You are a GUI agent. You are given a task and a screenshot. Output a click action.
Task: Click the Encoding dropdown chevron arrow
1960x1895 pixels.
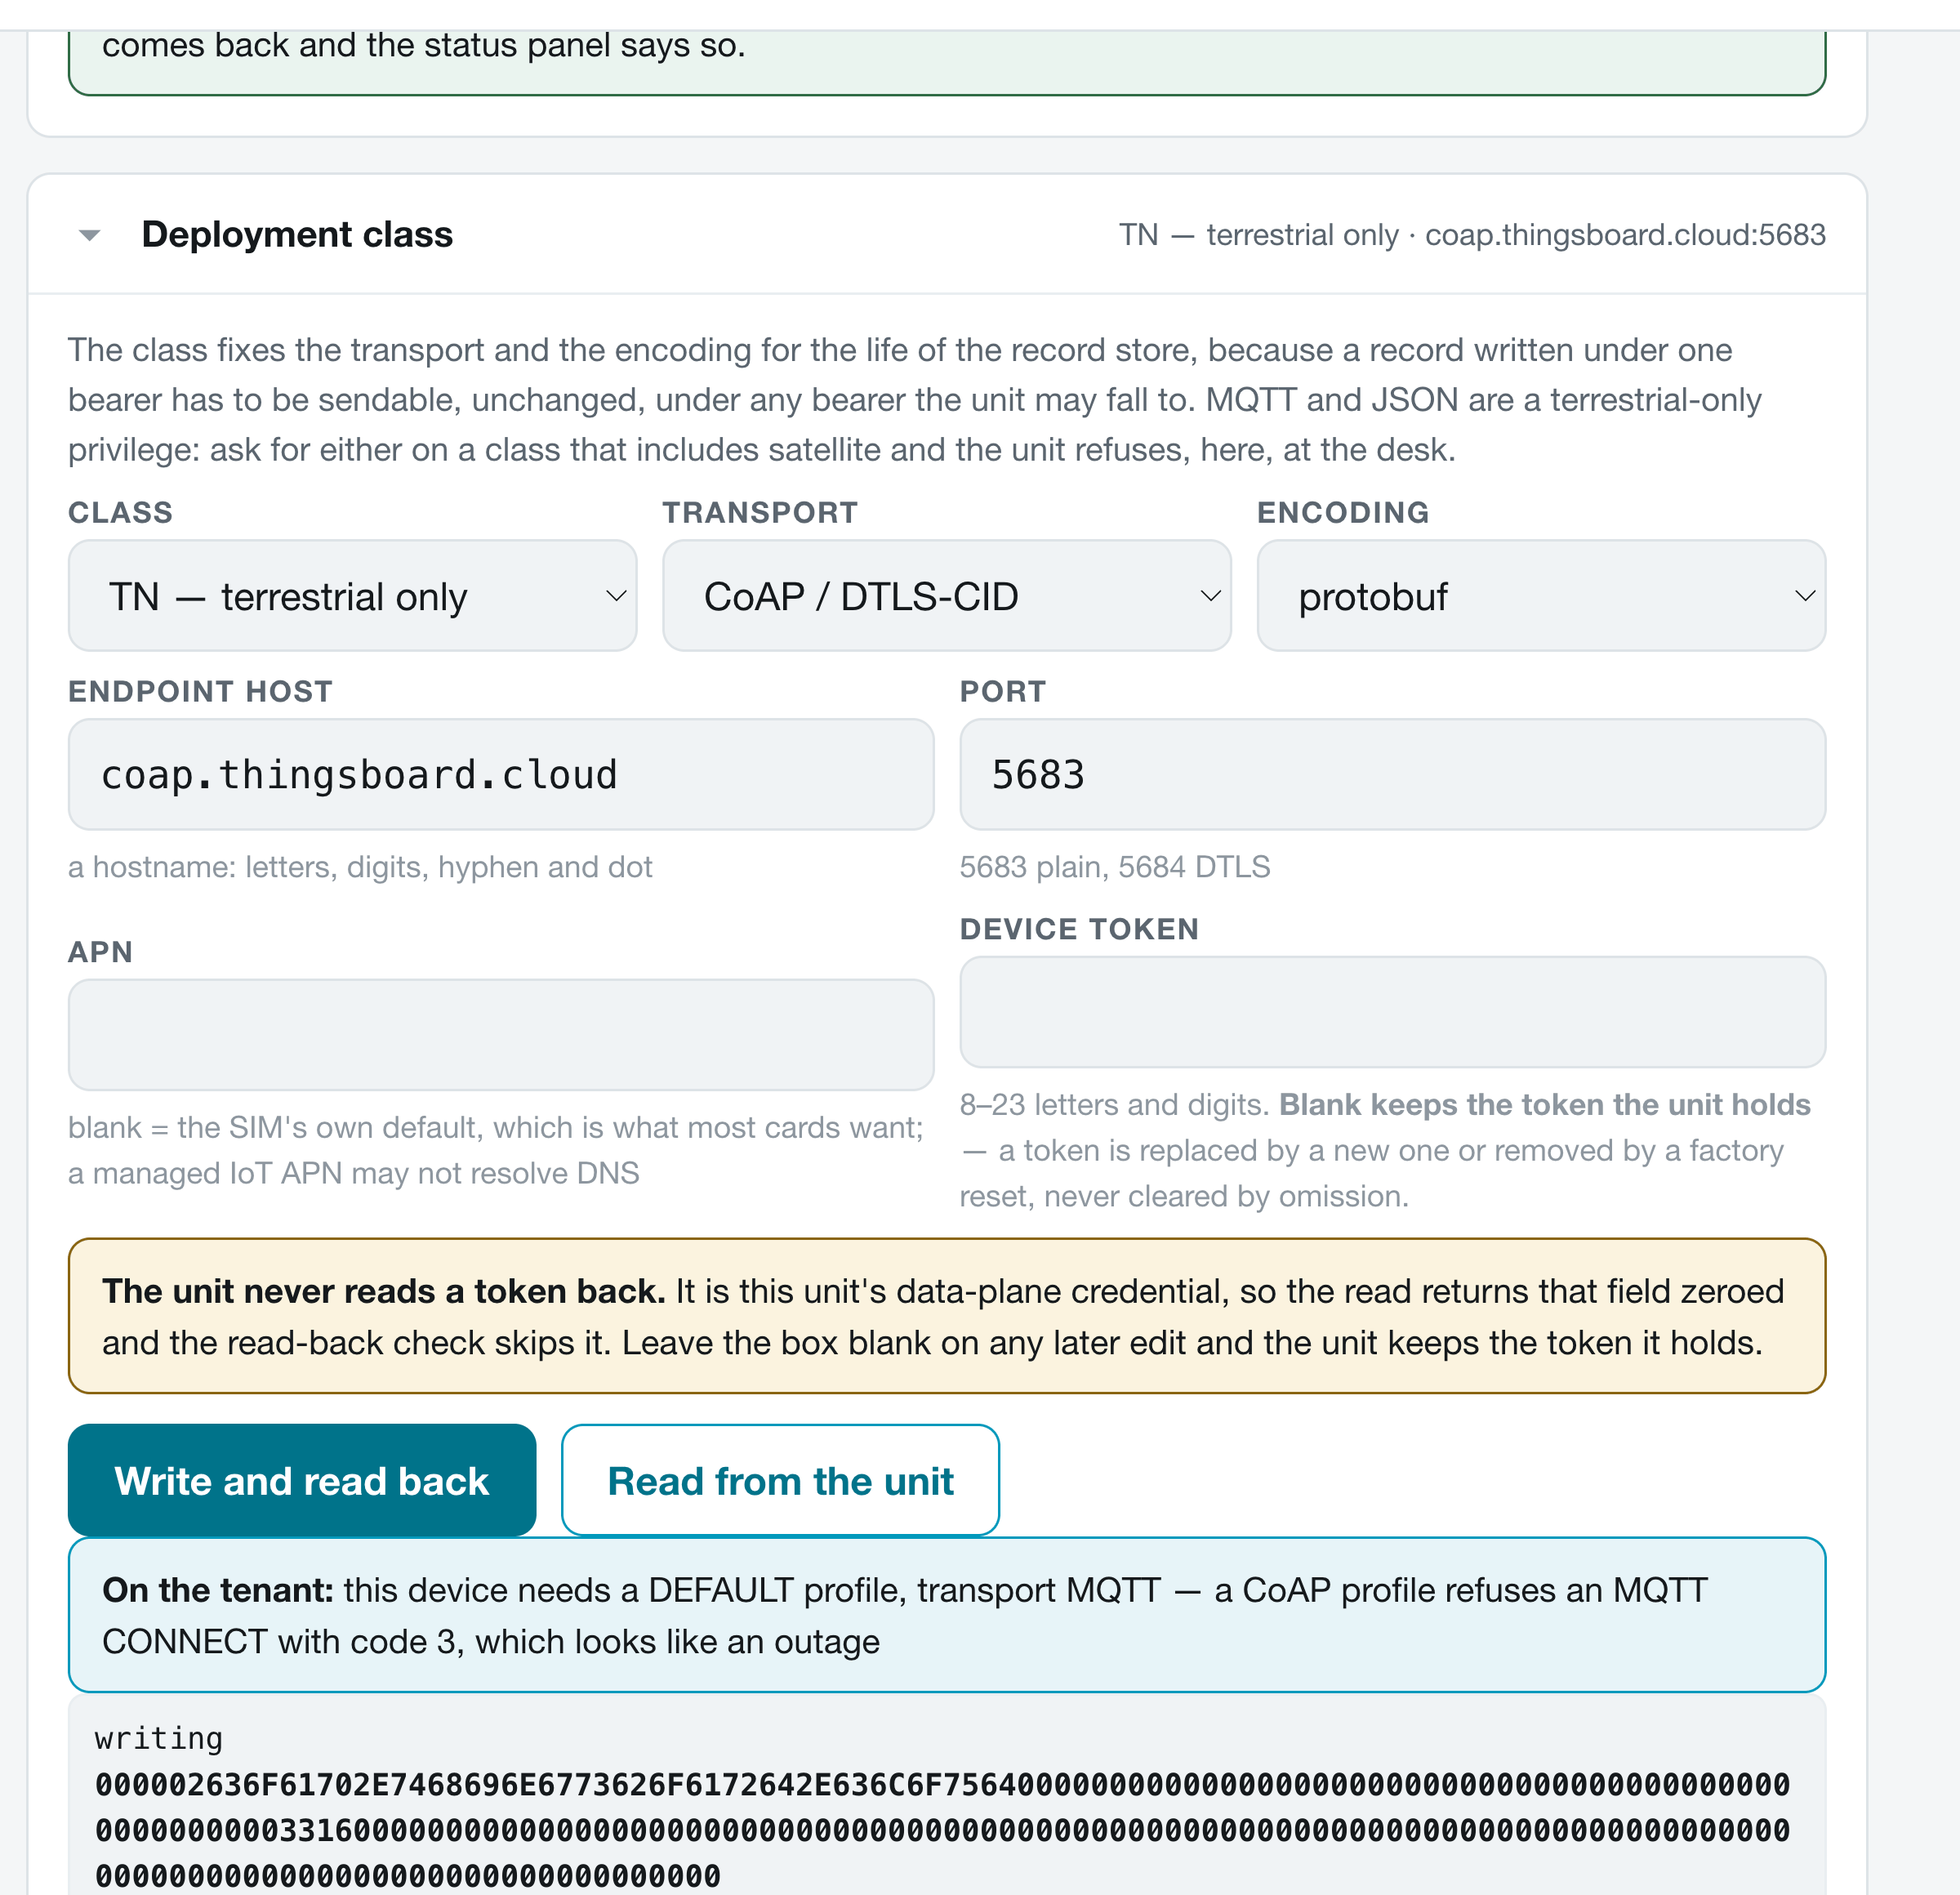1805,596
